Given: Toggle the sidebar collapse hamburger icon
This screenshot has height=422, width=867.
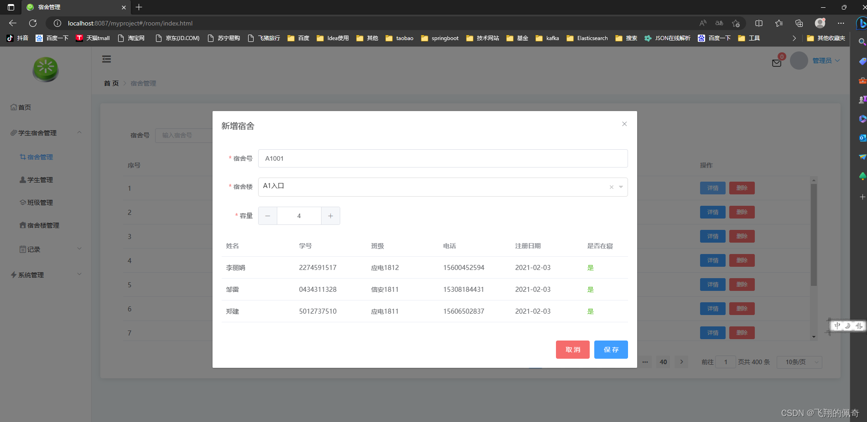Looking at the screenshot, I should coord(107,59).
